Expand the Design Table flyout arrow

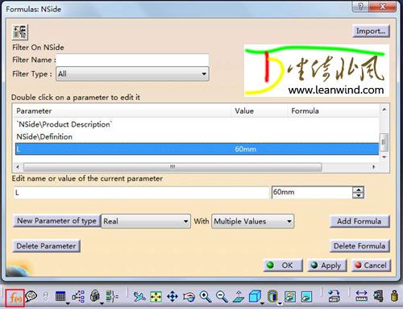[68, 304]
